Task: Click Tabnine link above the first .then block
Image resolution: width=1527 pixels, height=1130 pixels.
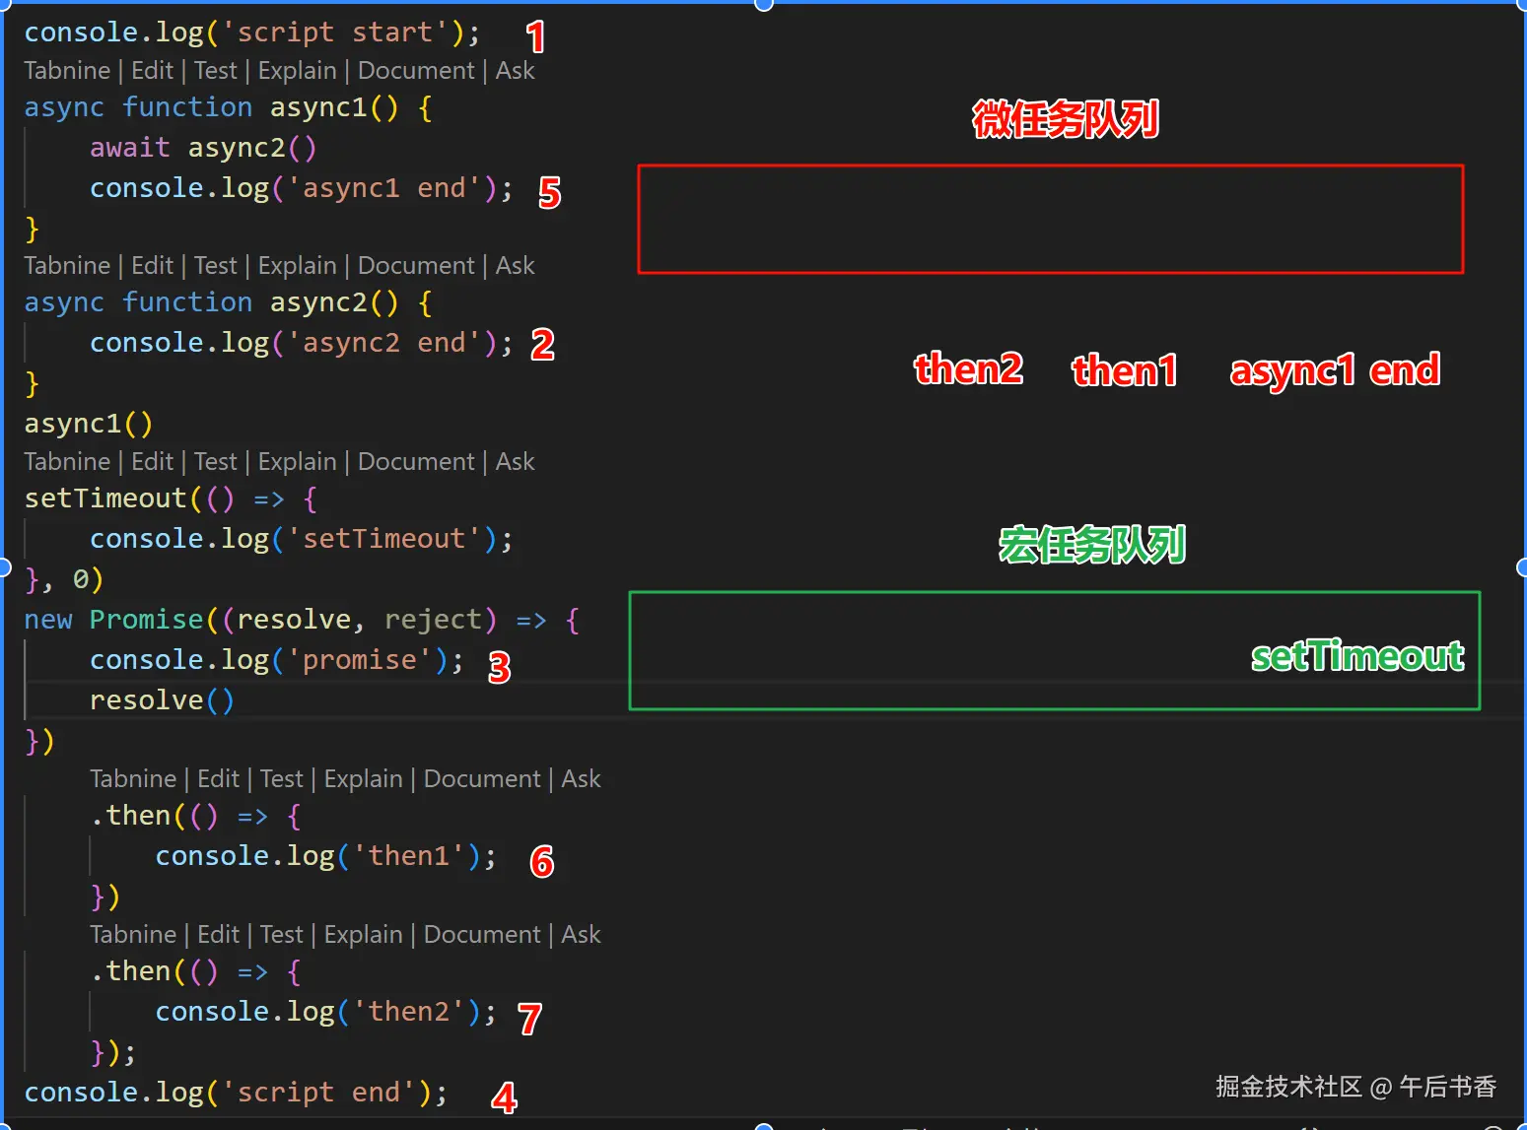Action: [133, 778]
